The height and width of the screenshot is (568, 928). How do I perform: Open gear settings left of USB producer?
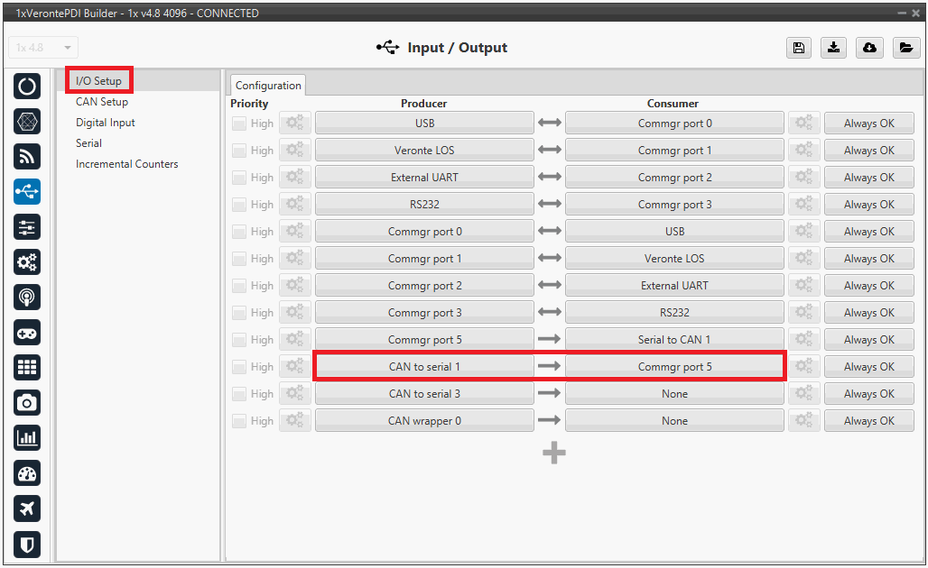coord(295,124)
